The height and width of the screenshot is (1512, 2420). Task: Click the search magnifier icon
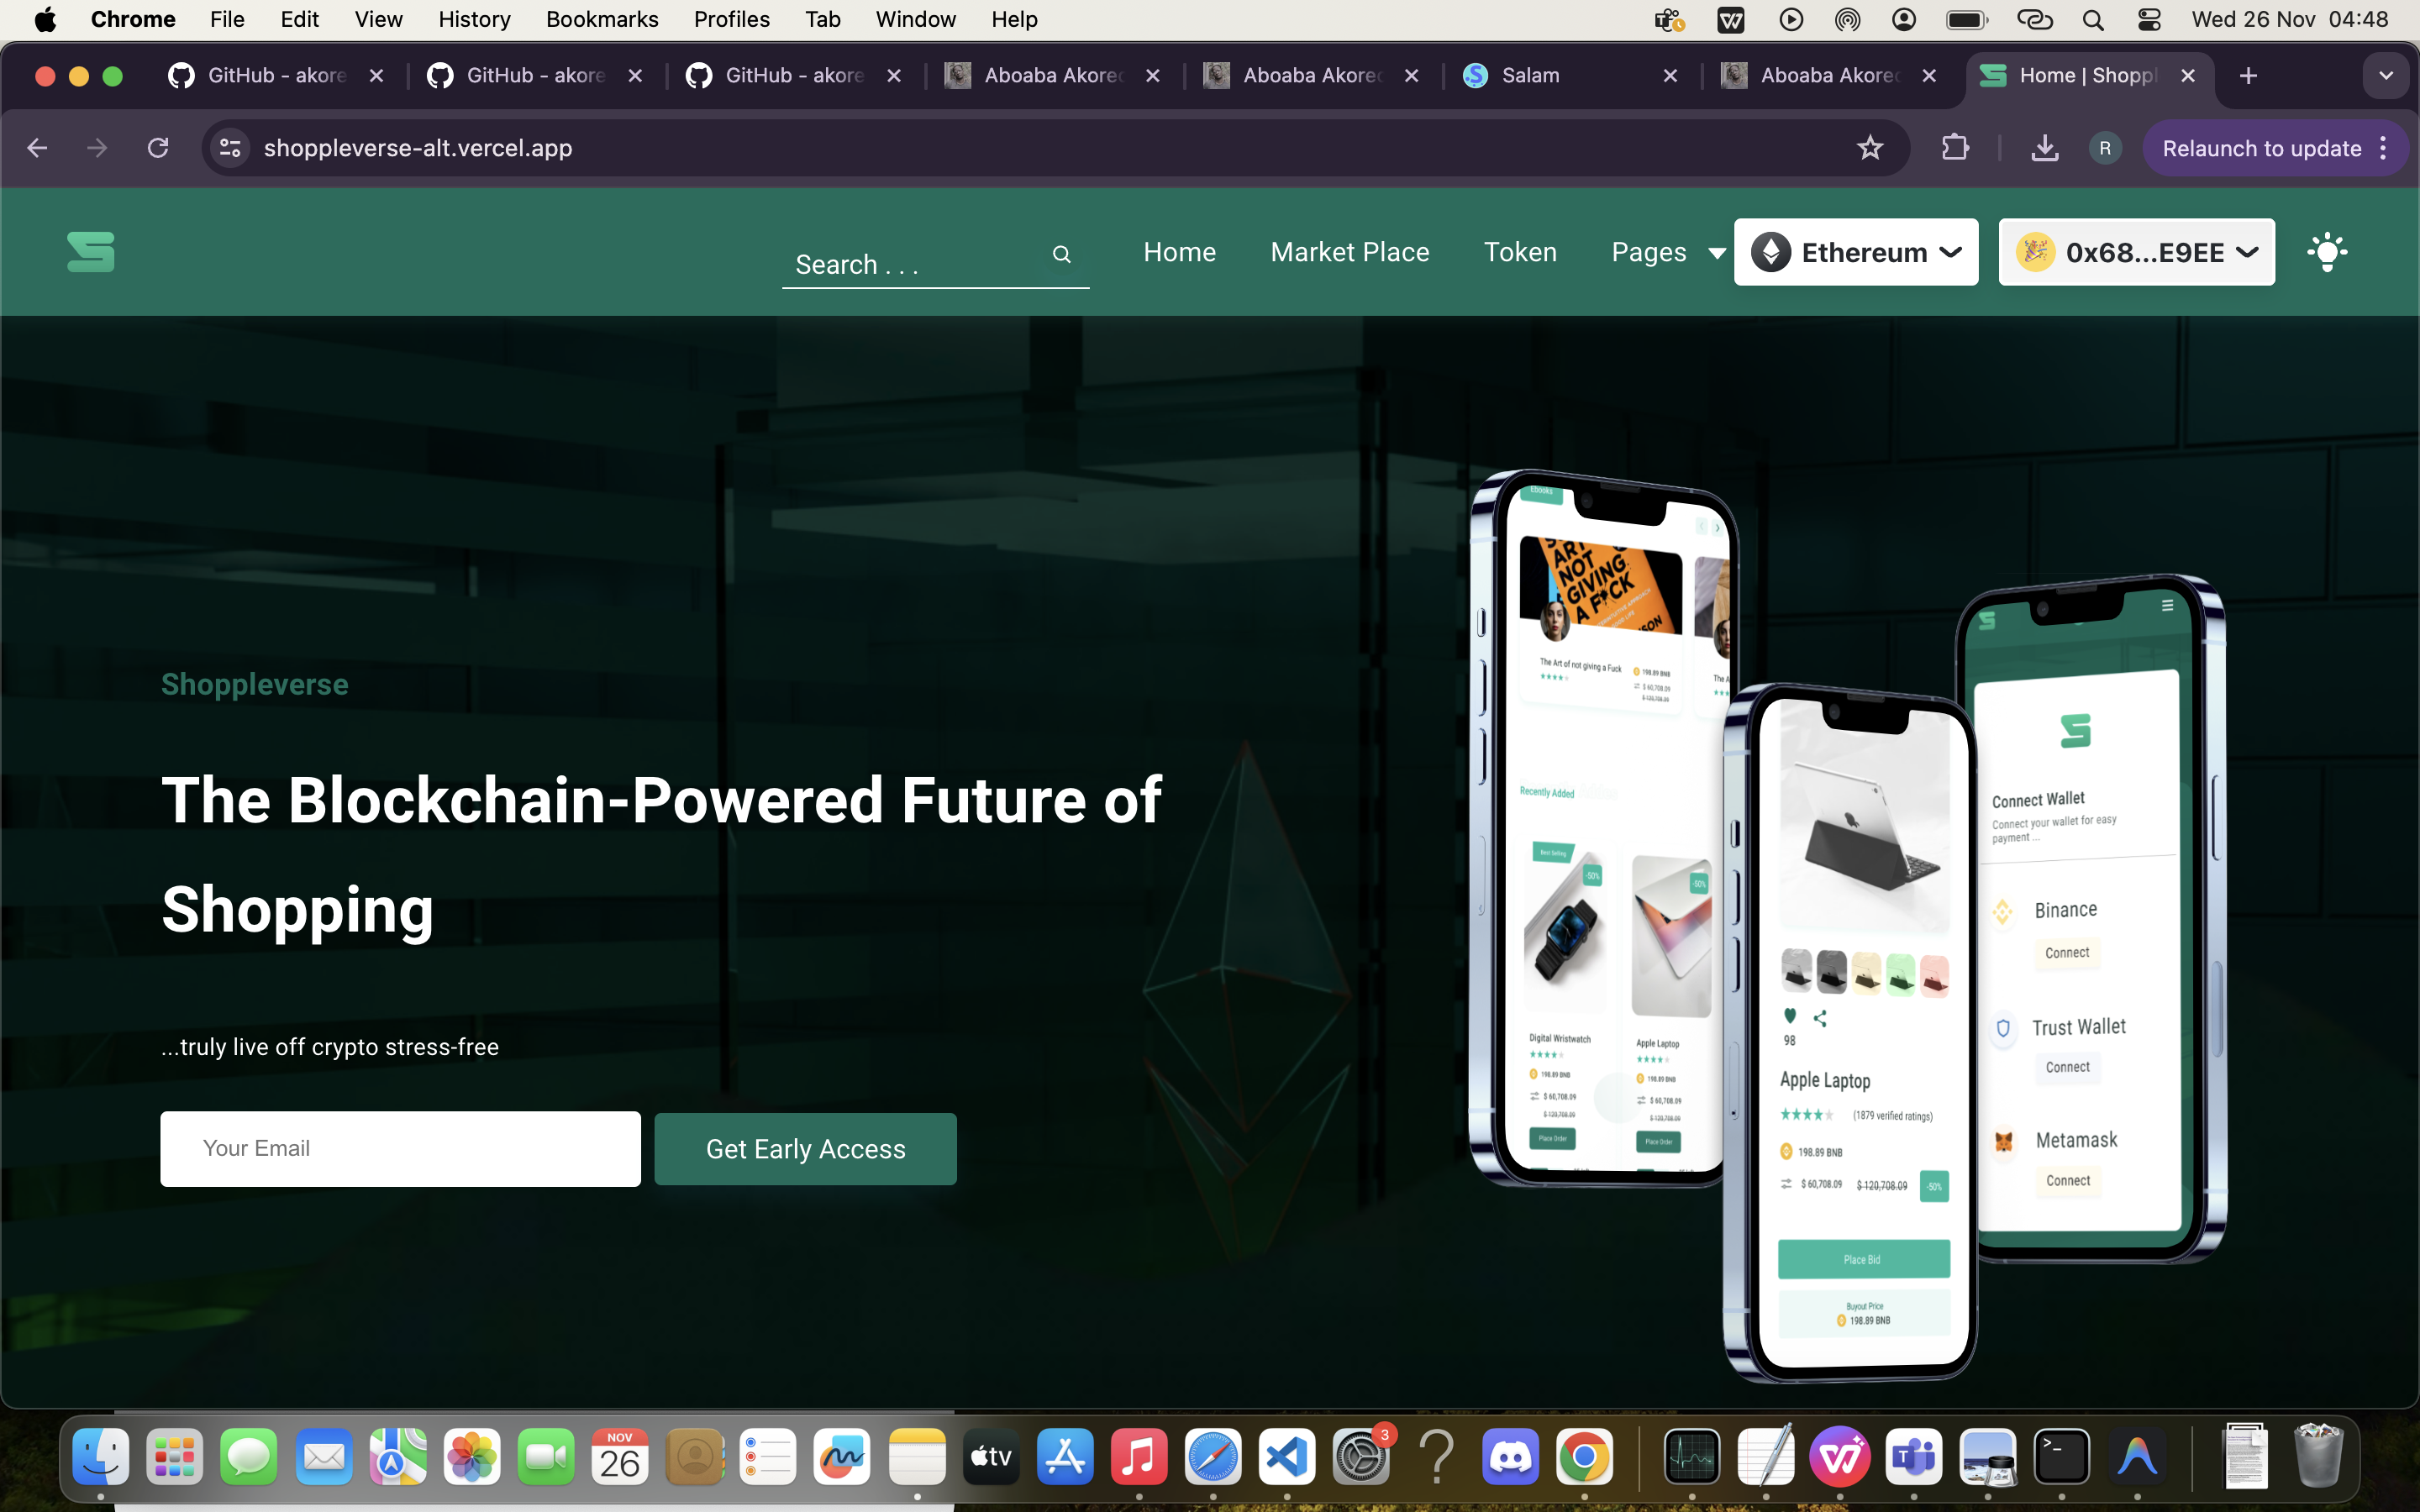click(x=1061, y=255)
